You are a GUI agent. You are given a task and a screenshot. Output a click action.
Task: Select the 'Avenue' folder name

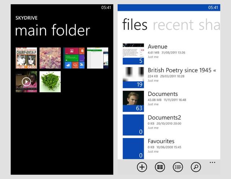157,47
